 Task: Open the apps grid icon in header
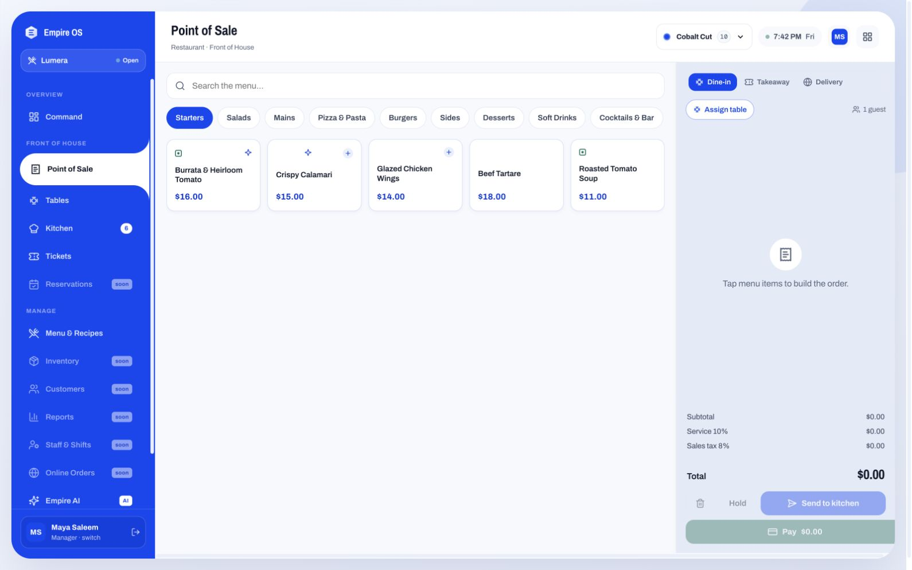(867, 37)
